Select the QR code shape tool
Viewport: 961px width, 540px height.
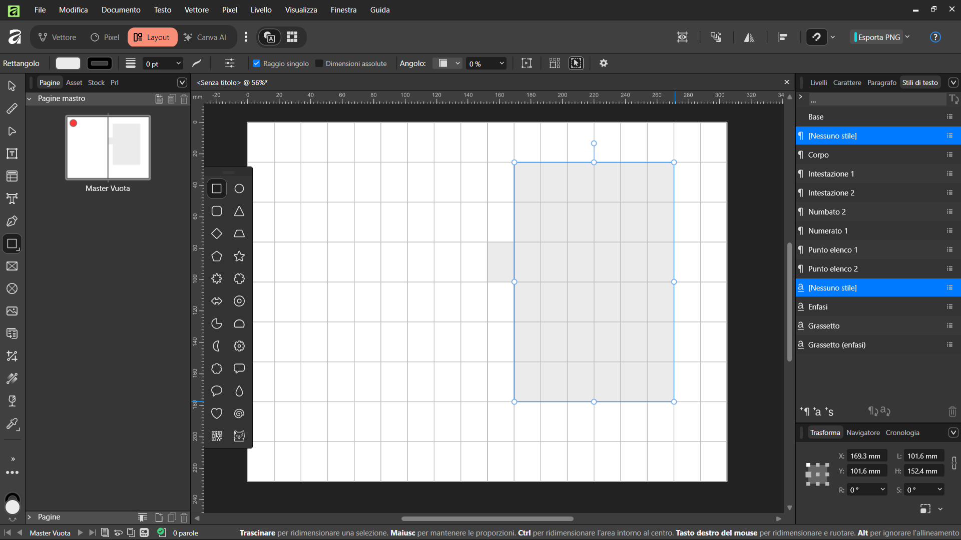tap(217, 436)
